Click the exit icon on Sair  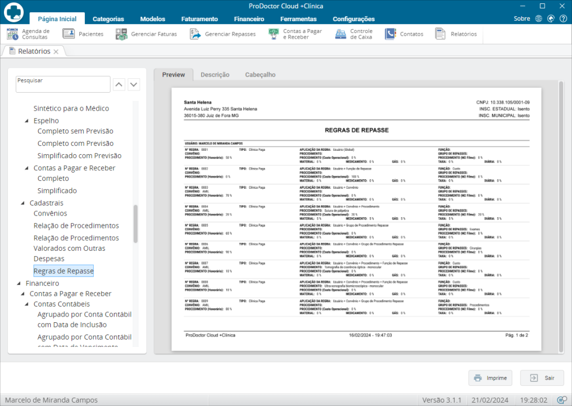[x=533, y=378]
